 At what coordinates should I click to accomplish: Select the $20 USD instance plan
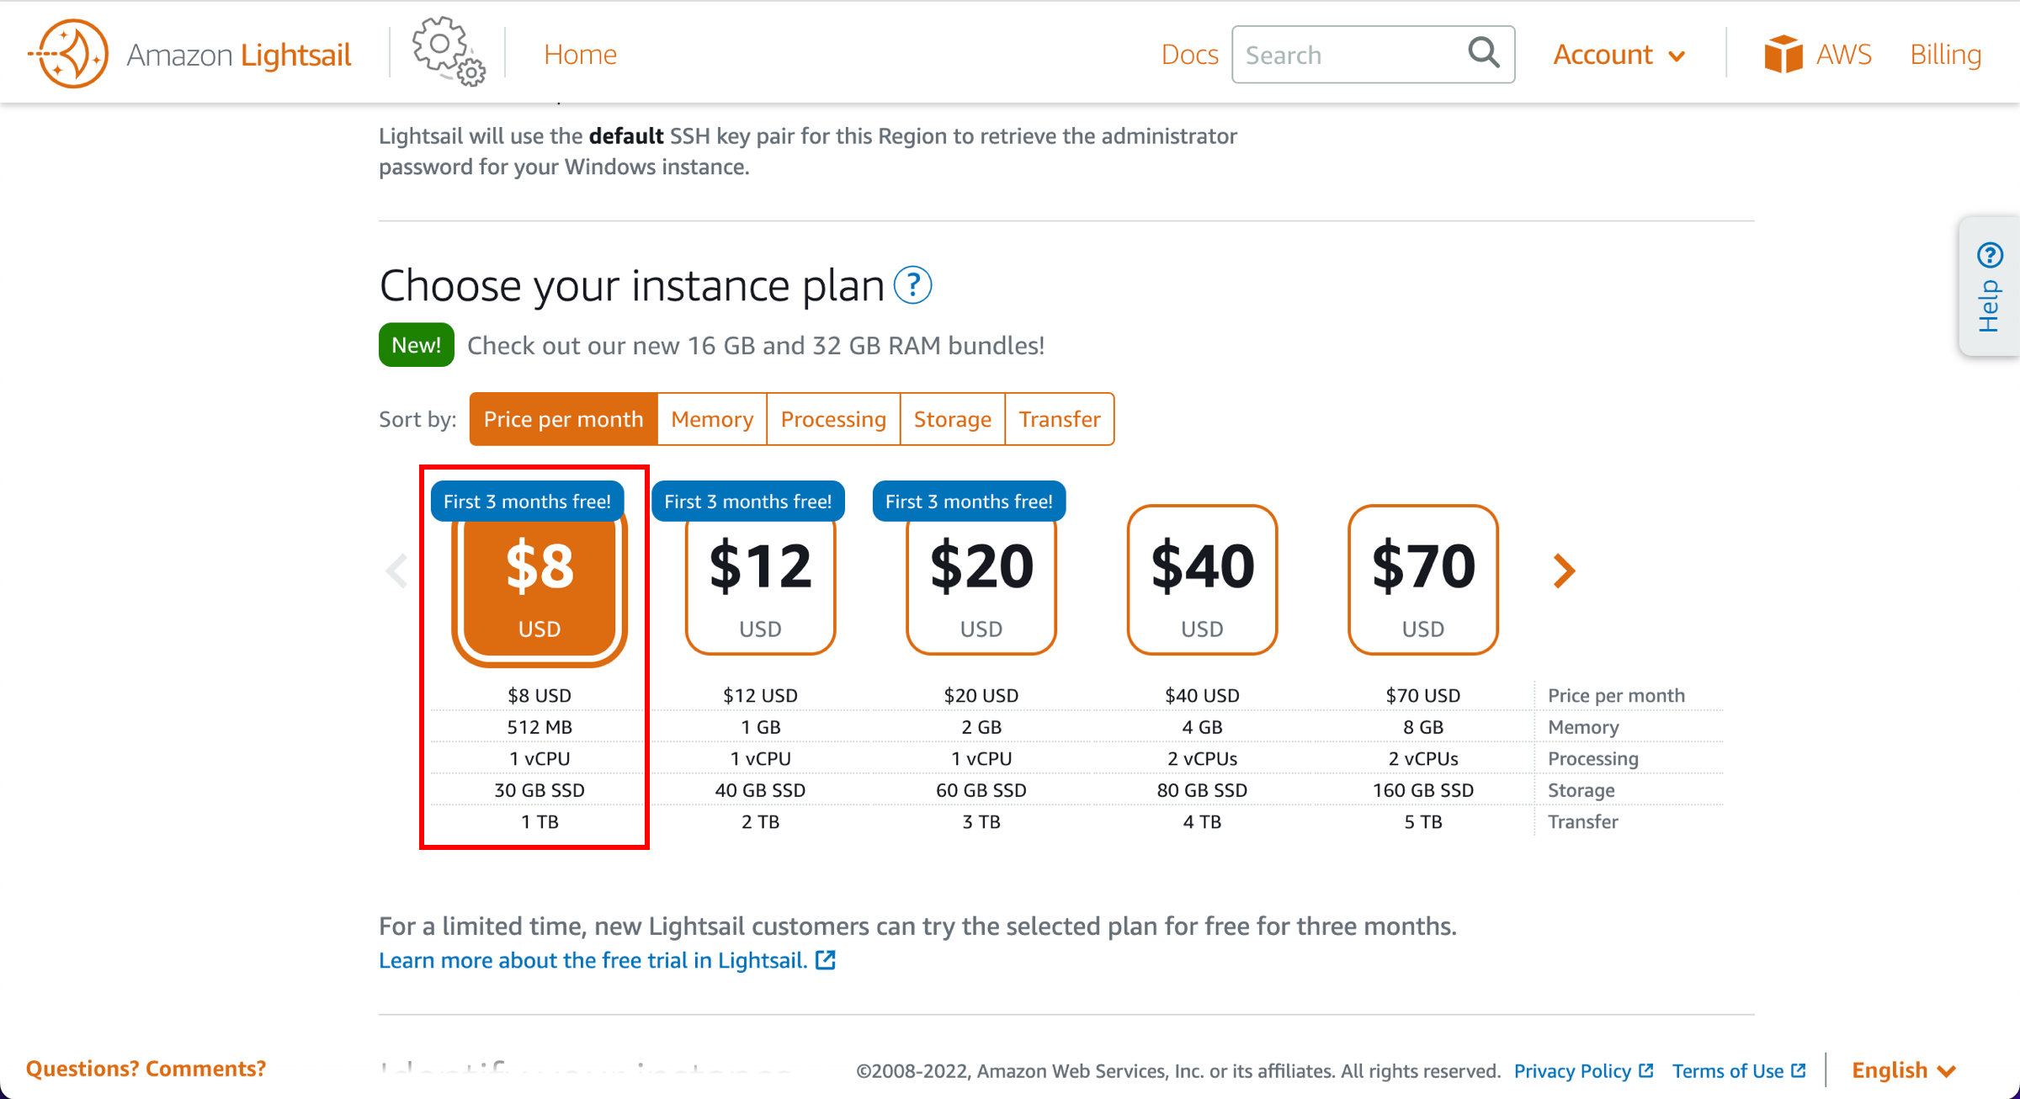[981, 582]
